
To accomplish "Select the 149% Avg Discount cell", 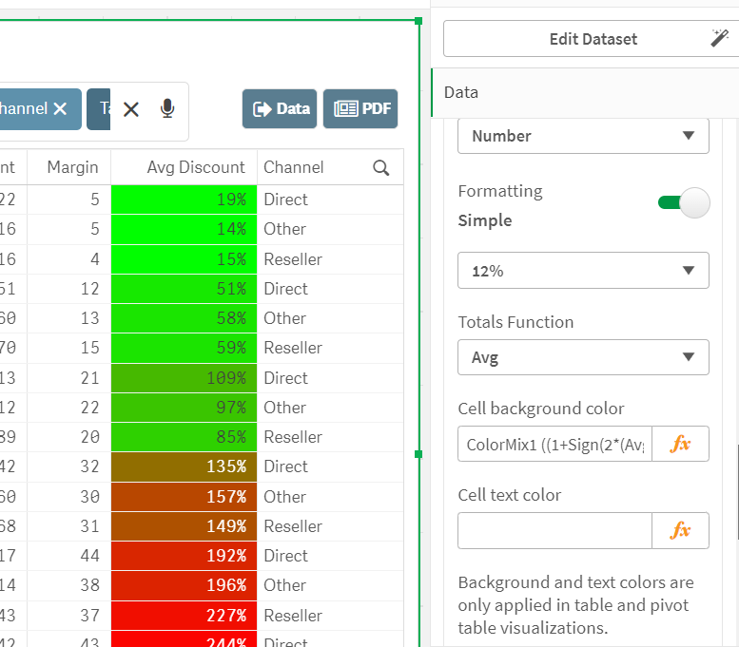I will coord(184,526).
